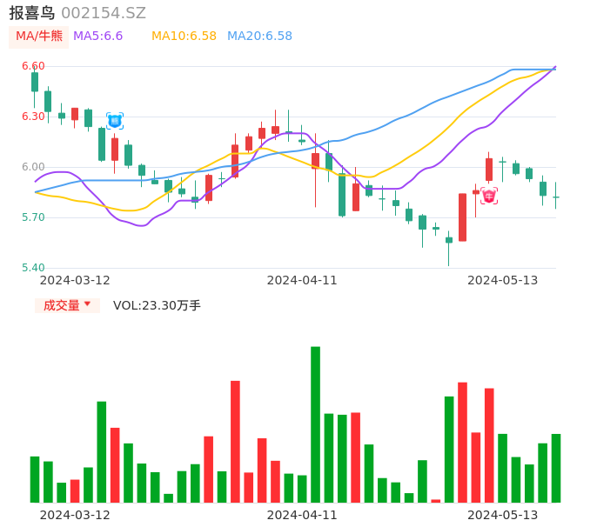Click the red bull signal marker icon
This screenshot has width=597, height=527.
click(x=489, y=196)
